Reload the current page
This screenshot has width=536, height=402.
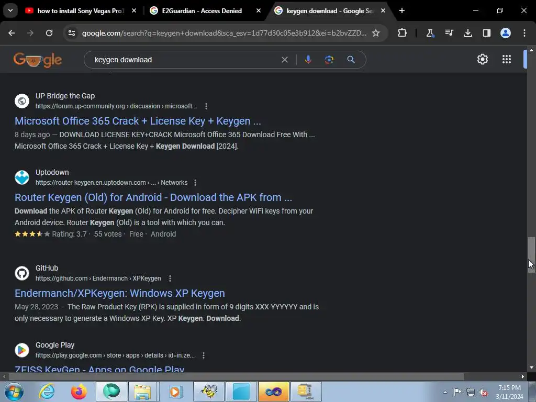(49, 33)
